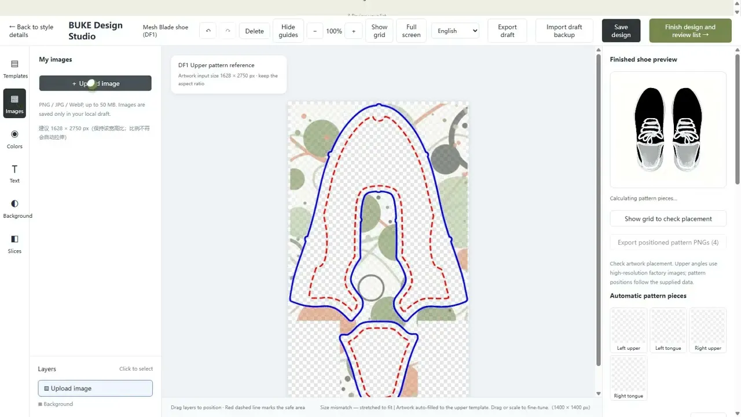This screenshot has width=741, height=417.
Task: Click the redo arrow button
Action: coord(228,31)
